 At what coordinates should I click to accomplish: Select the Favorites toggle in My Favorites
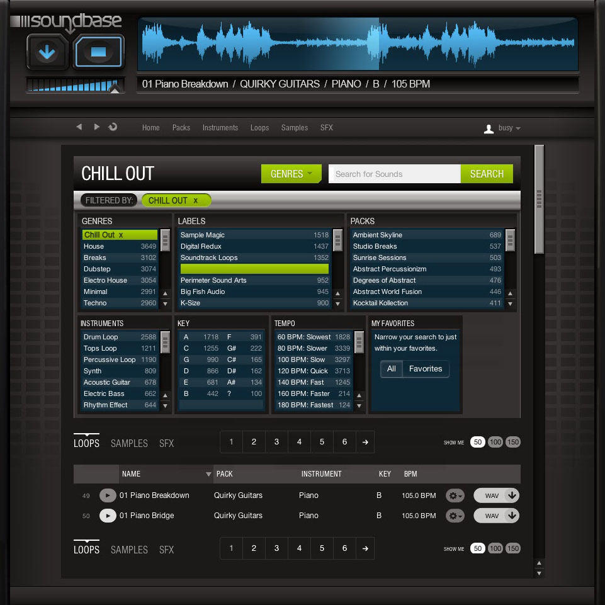pos(426,369)
